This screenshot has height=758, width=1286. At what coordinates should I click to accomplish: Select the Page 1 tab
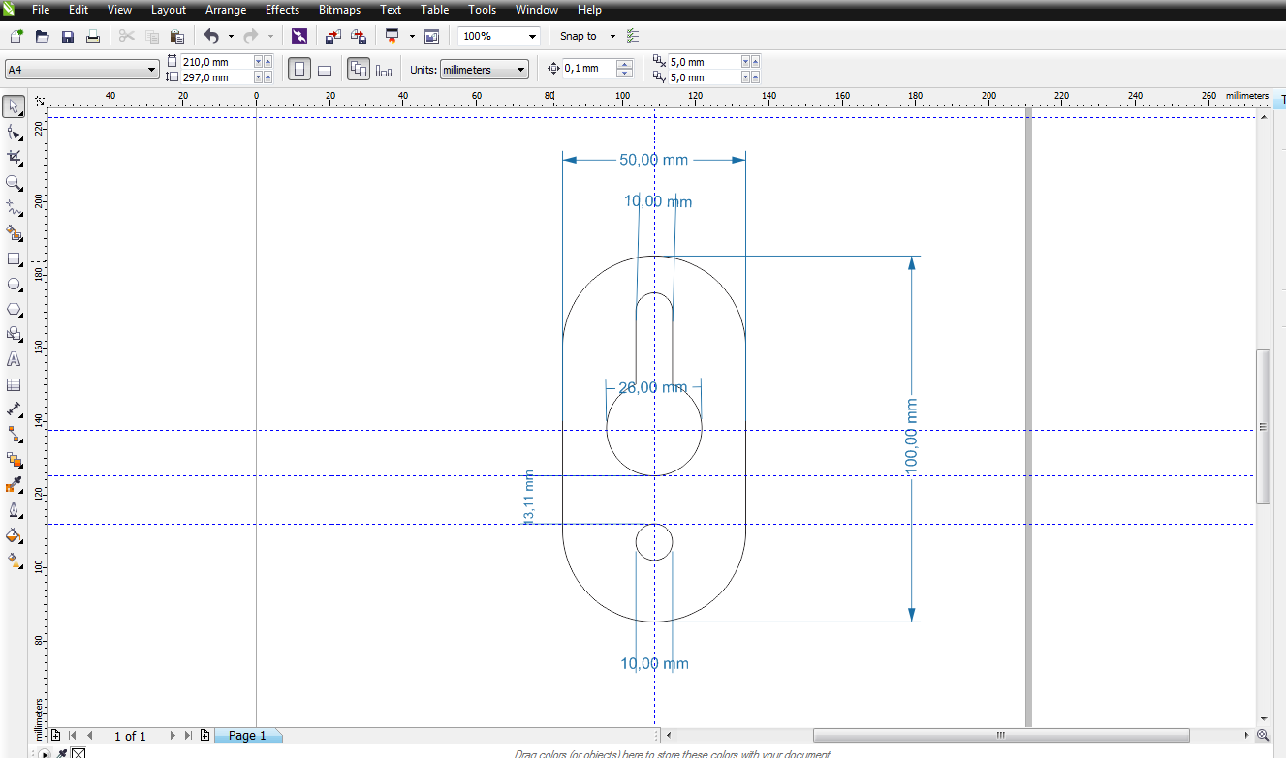pos(247,736)
